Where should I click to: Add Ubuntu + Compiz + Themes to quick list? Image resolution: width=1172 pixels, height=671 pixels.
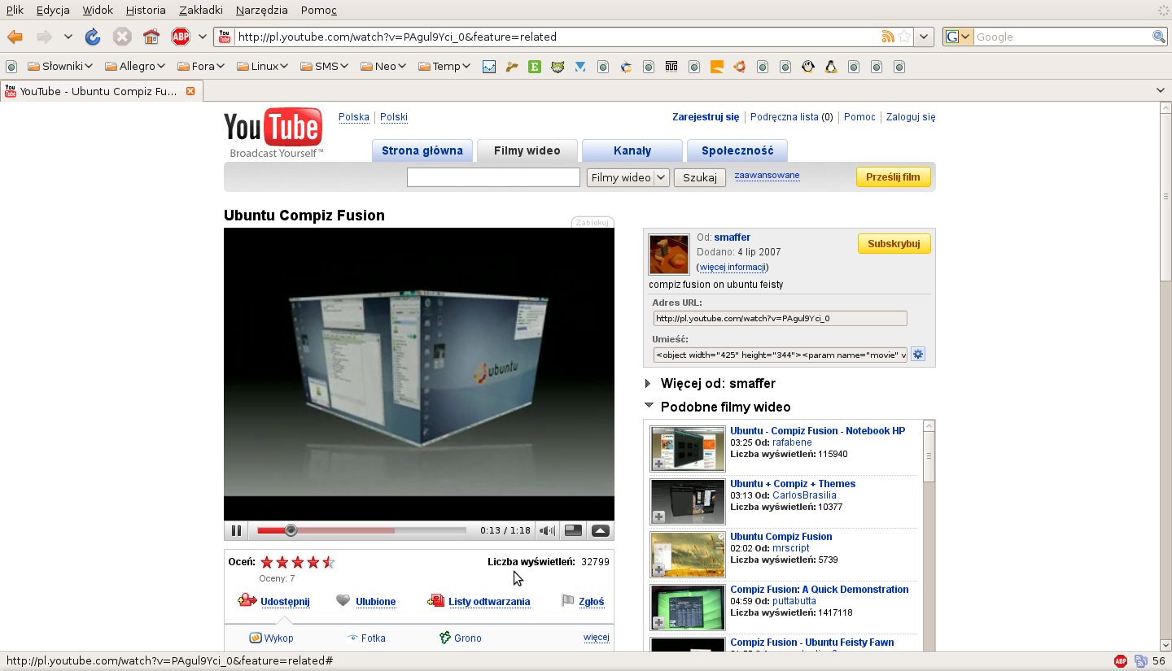pyautogui.click(x=659, y=516)
